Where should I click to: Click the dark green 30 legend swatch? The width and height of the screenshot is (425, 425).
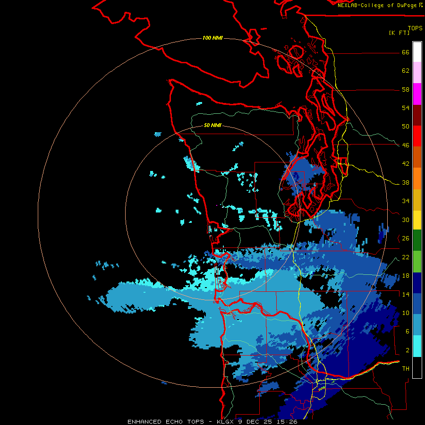click(417, 240)
